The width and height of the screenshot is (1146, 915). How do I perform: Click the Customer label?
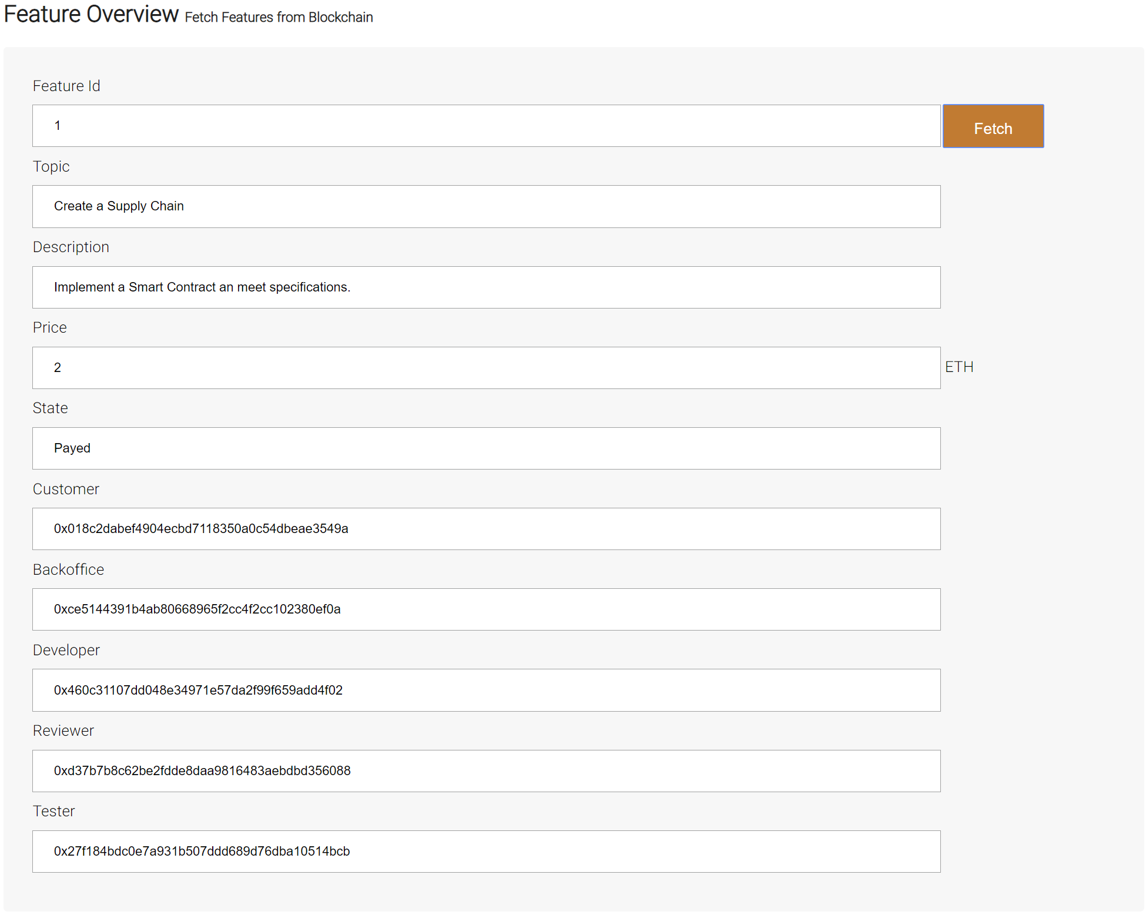point(66,489)
